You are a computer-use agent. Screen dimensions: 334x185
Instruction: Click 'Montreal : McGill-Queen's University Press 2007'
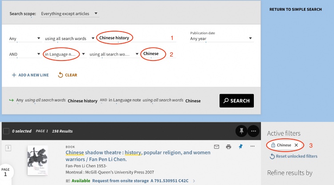[110, 172]
